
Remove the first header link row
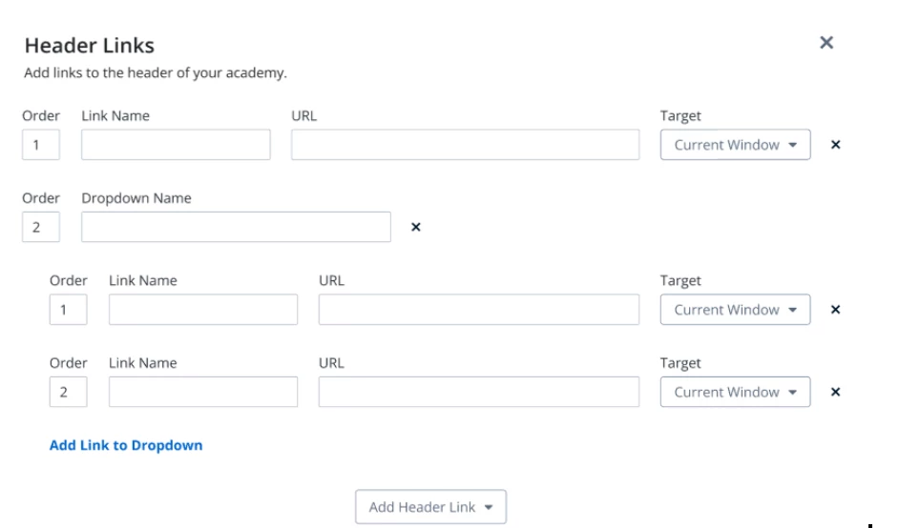835,145
